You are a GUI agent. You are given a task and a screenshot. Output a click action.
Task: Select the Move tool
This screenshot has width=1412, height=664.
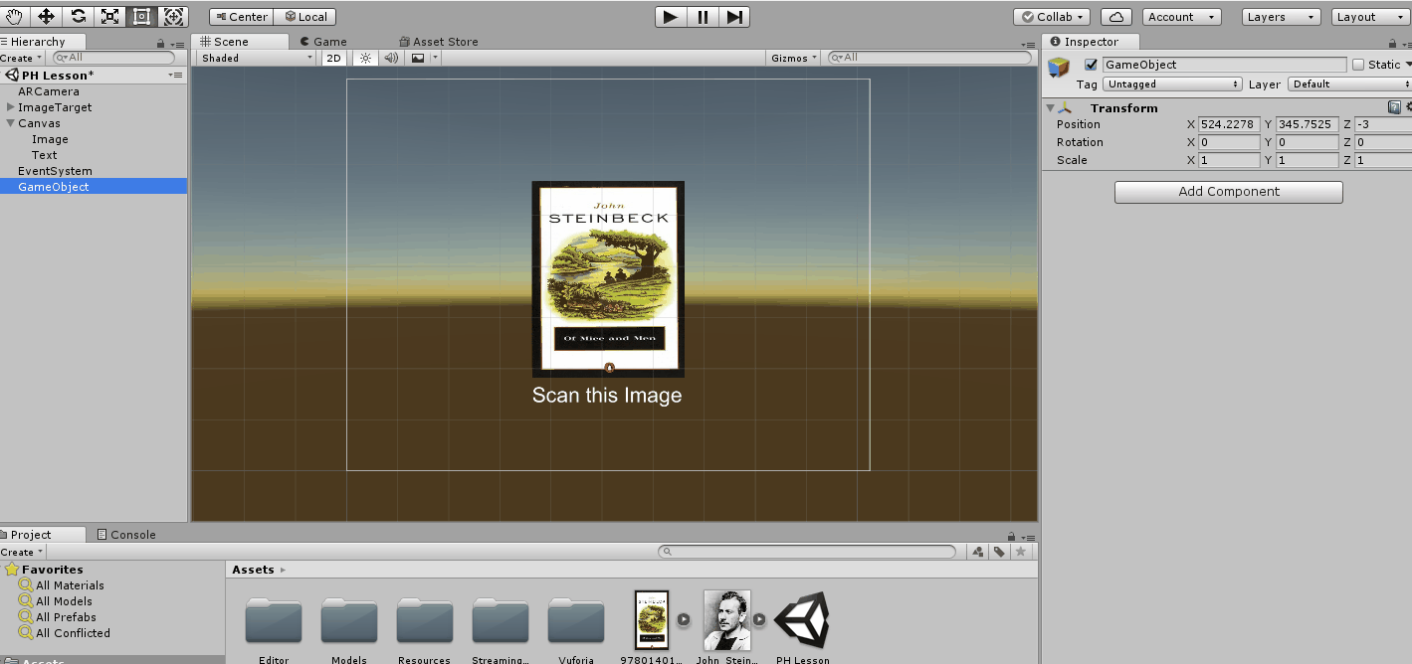click(46, 16)
